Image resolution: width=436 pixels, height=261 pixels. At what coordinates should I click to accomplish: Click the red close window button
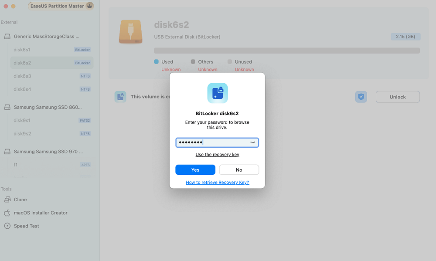coord(6,6)
